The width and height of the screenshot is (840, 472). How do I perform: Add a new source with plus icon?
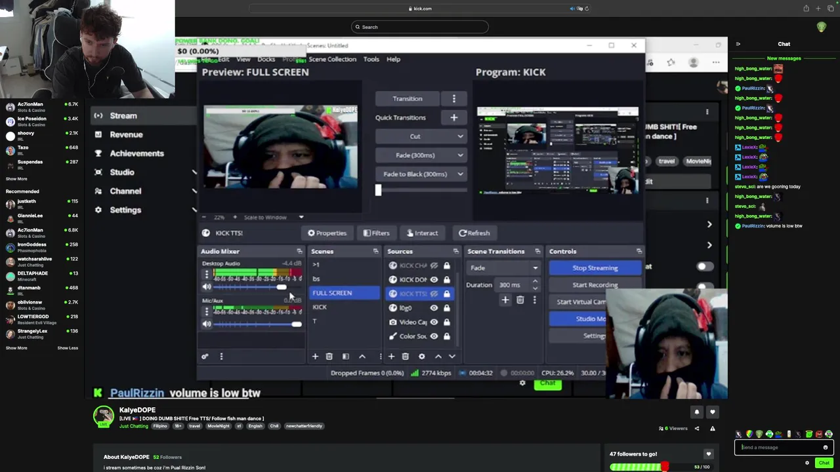[x=391, y=356]
